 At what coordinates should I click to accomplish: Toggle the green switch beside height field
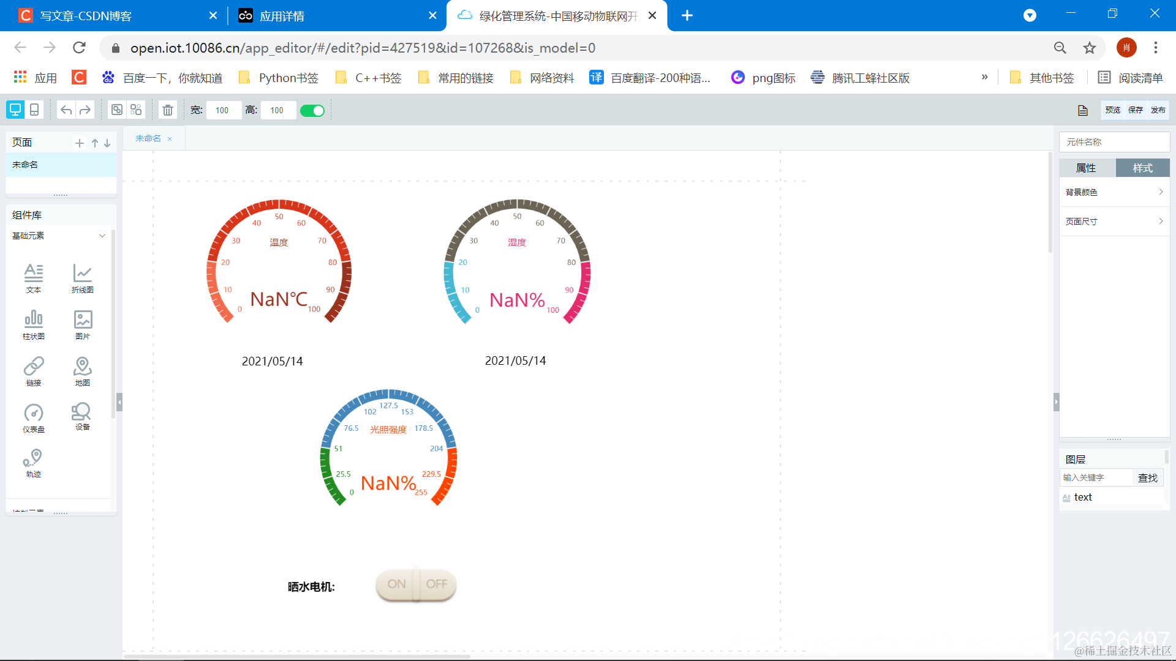(x=312, y=111)
